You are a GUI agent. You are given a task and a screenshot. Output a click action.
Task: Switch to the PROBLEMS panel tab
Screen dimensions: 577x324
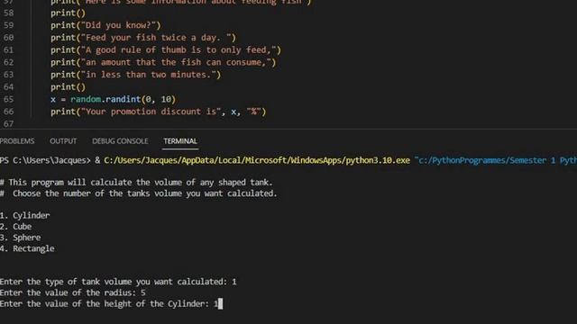[17, 141]
